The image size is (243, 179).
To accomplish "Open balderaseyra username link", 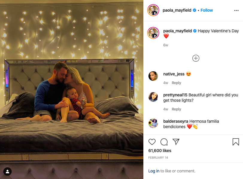I will click(x=176, y=121).
